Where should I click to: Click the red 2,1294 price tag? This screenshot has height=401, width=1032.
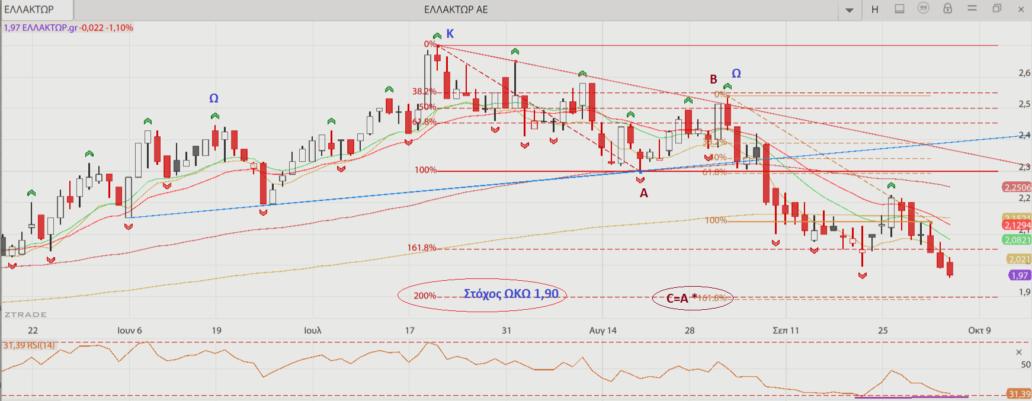(1017, 225)
